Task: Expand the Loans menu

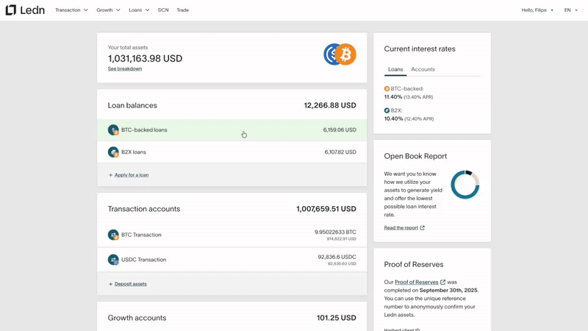Action: (139, 10)
